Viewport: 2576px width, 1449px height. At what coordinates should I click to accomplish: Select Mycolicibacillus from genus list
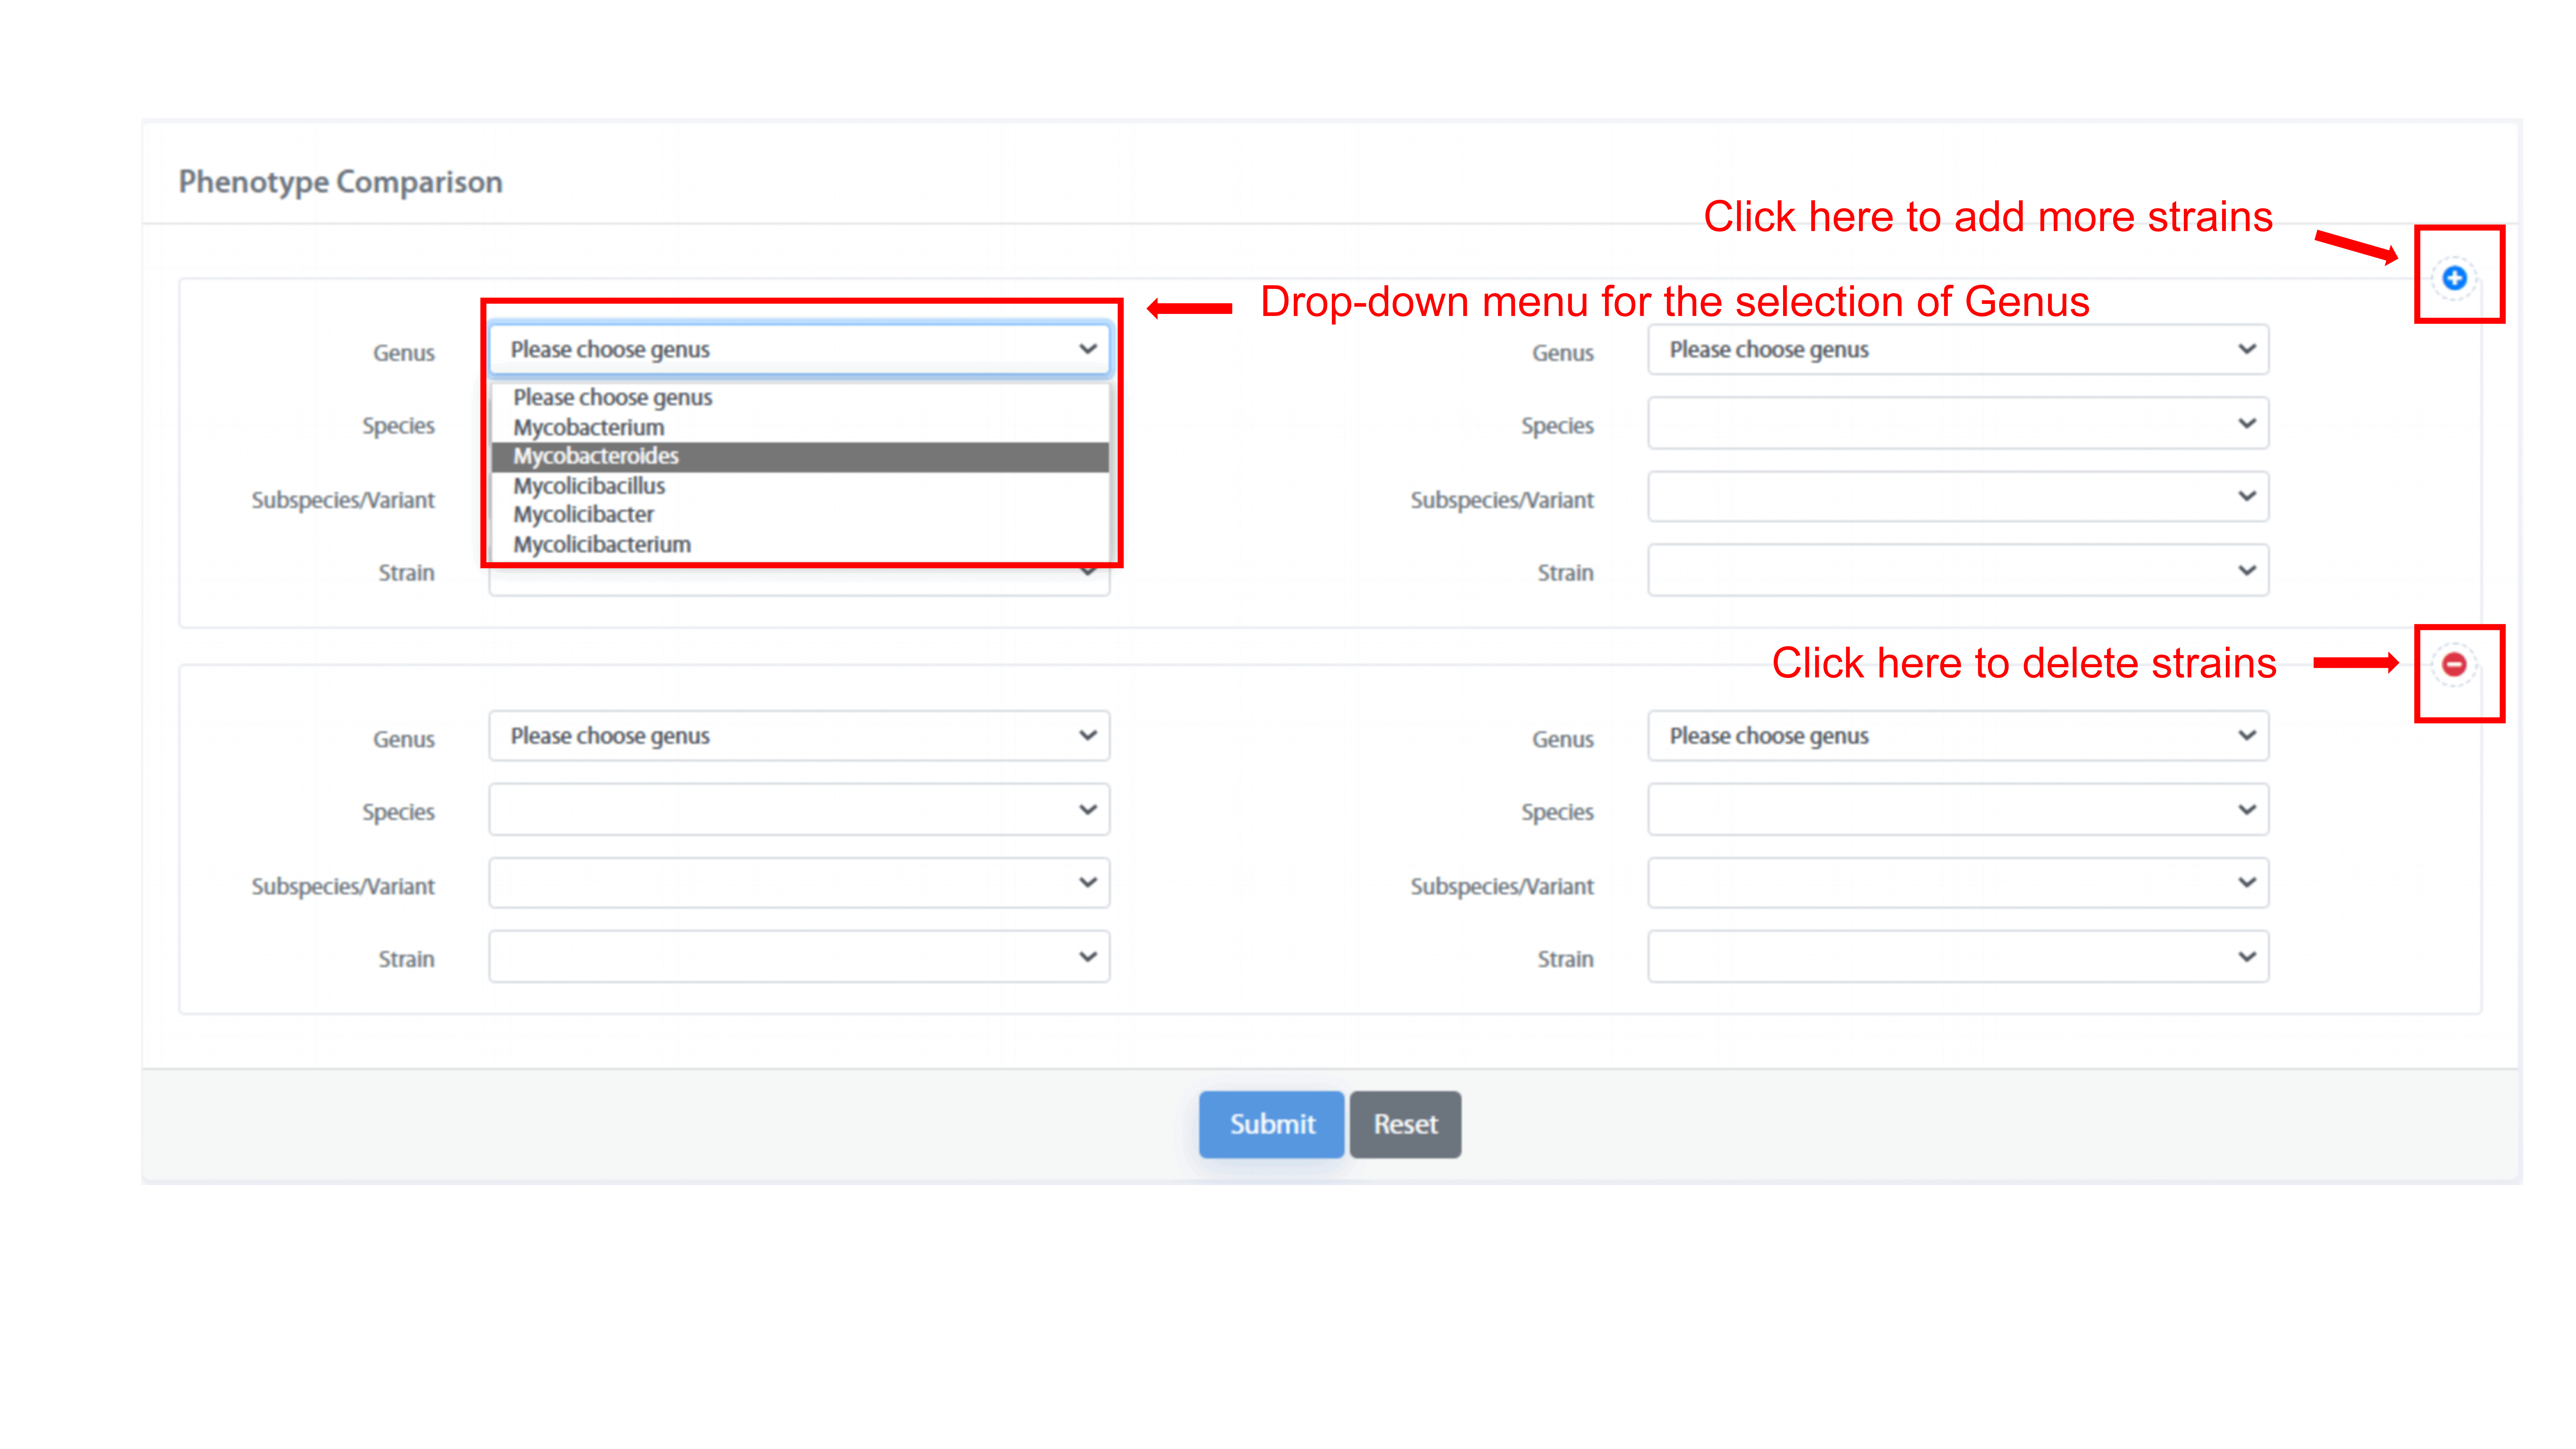(800, 486)
